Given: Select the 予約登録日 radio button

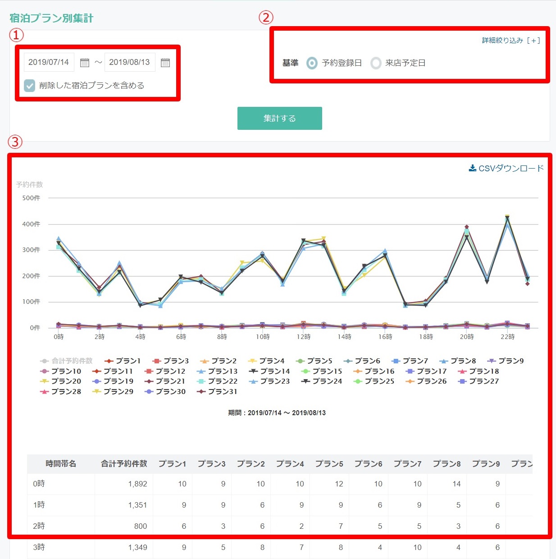Looking at the screenshot, I should pos(312,63).
